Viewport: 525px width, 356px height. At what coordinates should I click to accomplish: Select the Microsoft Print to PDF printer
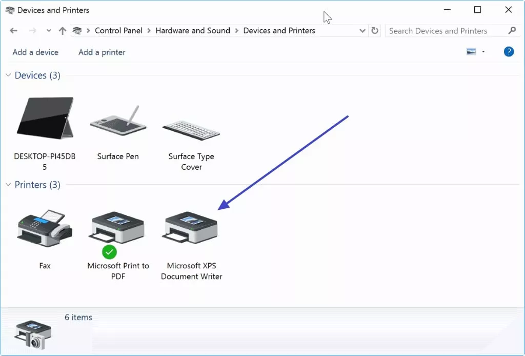click(117, 228)
